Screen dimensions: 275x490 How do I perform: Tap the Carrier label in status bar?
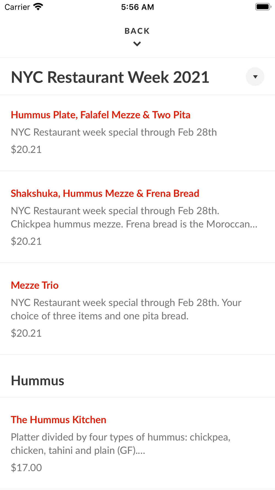click(x=17, y=7)
